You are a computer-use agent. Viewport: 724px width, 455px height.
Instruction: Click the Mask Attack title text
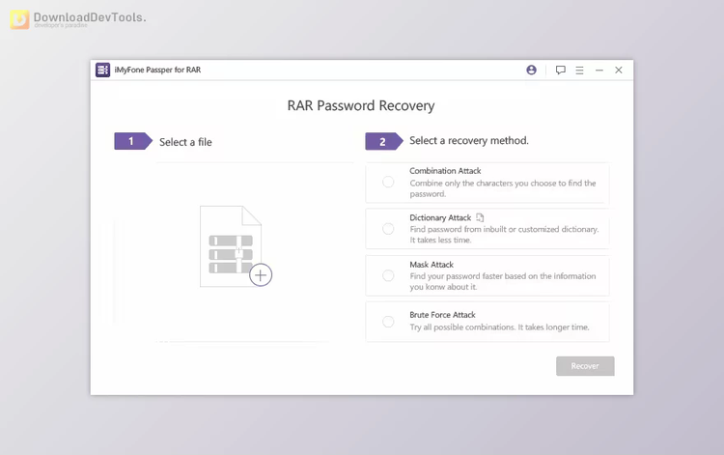coord(432,265)
